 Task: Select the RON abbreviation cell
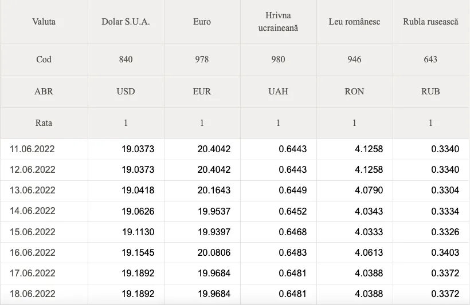354,92
